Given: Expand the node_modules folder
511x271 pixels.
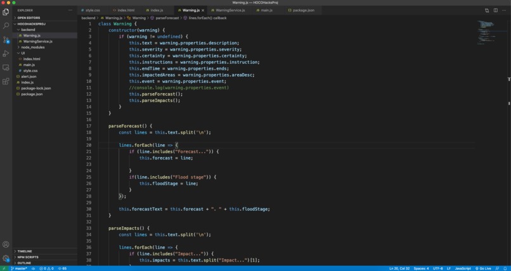Looking at the screenshot, I should [x=33, y=47].
